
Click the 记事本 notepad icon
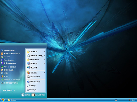2,73
